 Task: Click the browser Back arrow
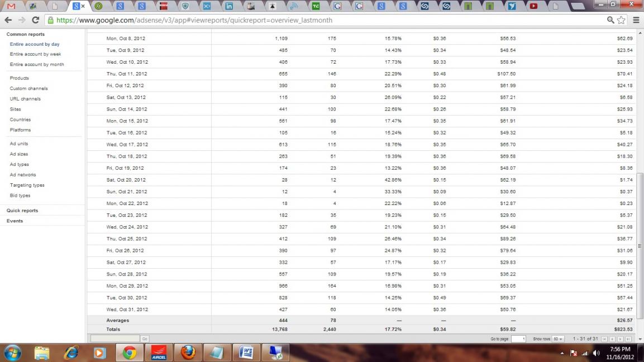8,20
